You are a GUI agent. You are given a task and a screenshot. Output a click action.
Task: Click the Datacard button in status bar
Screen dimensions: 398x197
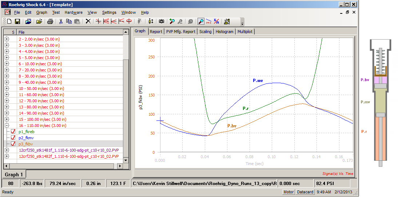pos(305,192)
